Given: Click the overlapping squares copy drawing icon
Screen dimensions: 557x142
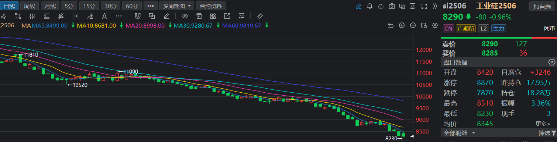Looking at the screenshot, I should [151, 16].
